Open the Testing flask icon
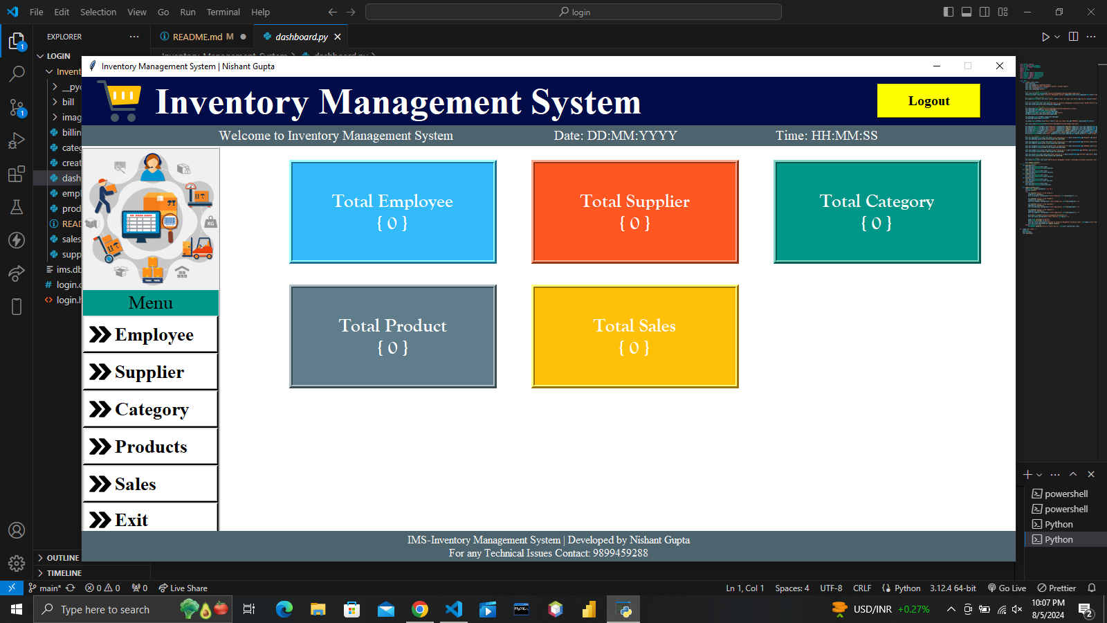The height and width of the screenshot is (623, 1107). coord(17,207)
